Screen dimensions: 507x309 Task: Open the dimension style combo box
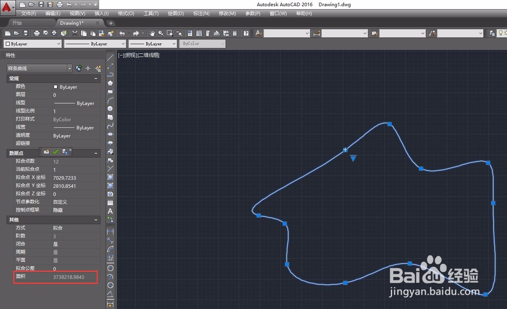click(x=345, y=33)
